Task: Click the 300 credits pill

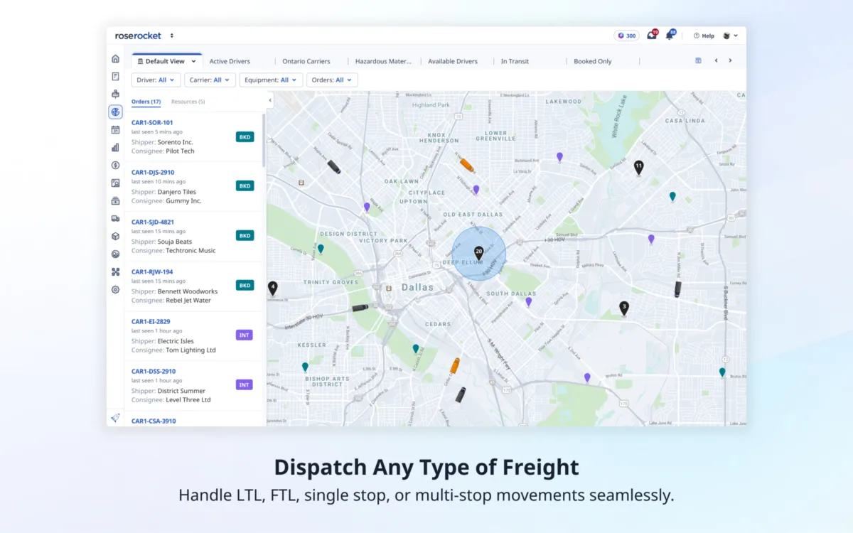Action: (627, 36)
